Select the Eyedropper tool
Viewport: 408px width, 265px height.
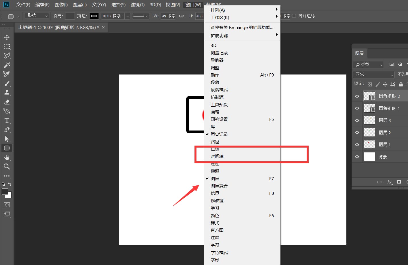pos(7,74)
